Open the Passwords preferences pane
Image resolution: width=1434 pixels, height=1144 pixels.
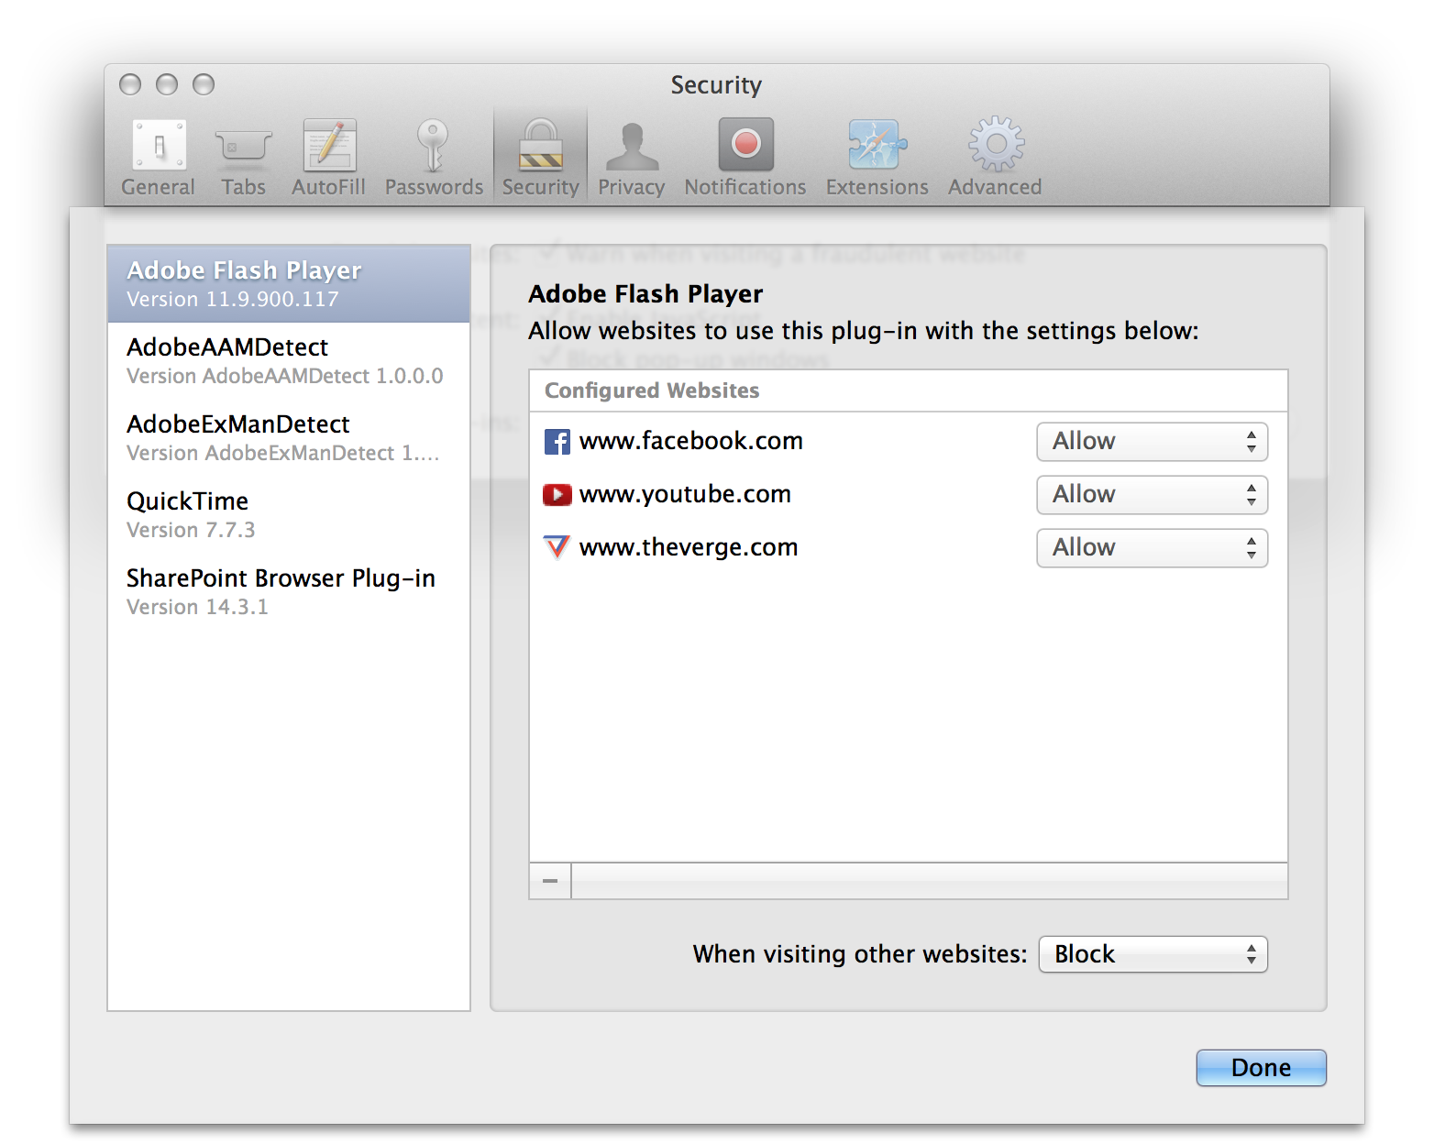pos(434,157)
